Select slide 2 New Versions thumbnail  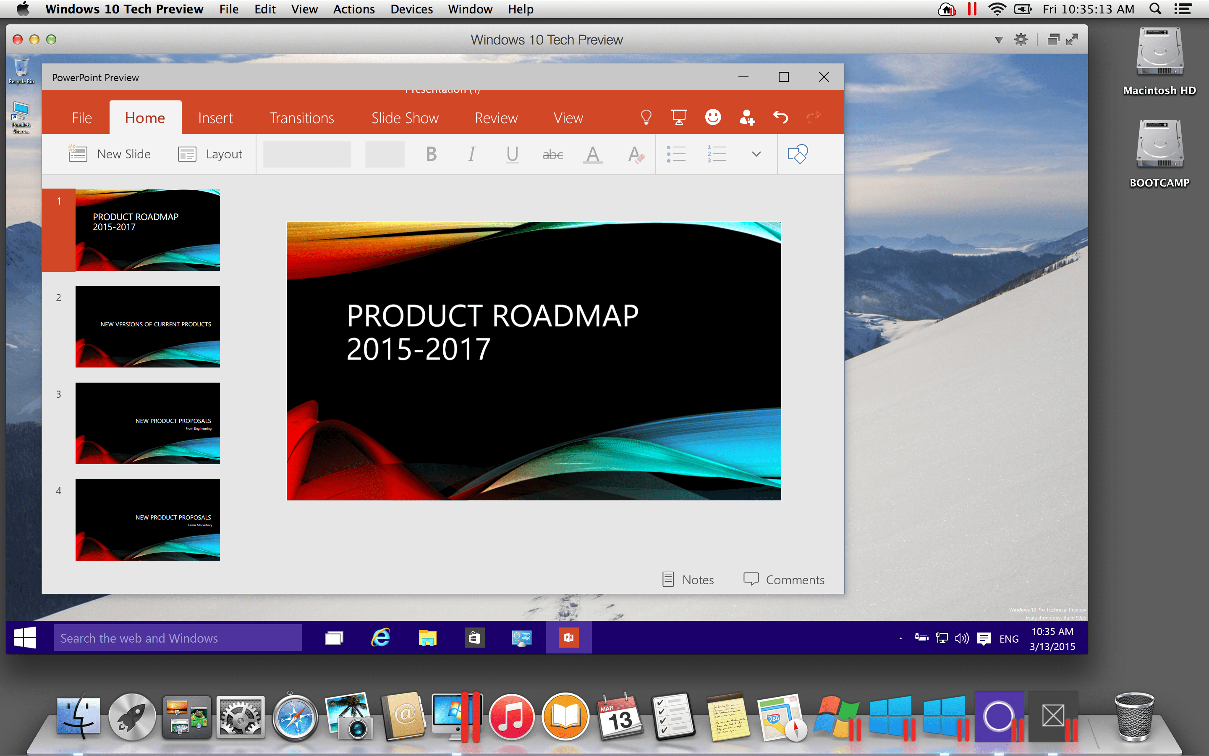(147, 326)
